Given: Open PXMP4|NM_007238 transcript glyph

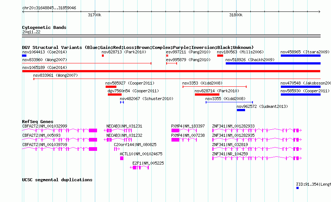Looking at the screenshot, I should click(x=184, y=140).
